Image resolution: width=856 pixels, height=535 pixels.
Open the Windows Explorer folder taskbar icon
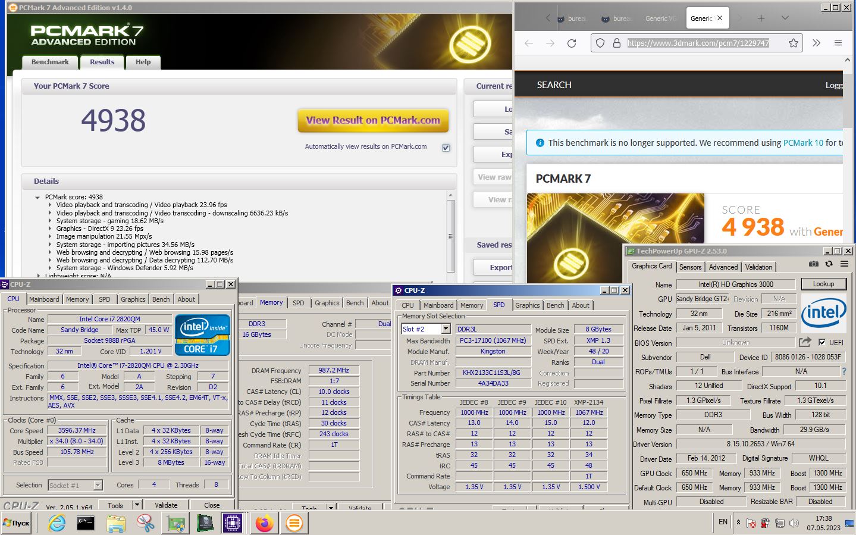tap(116, 523)
